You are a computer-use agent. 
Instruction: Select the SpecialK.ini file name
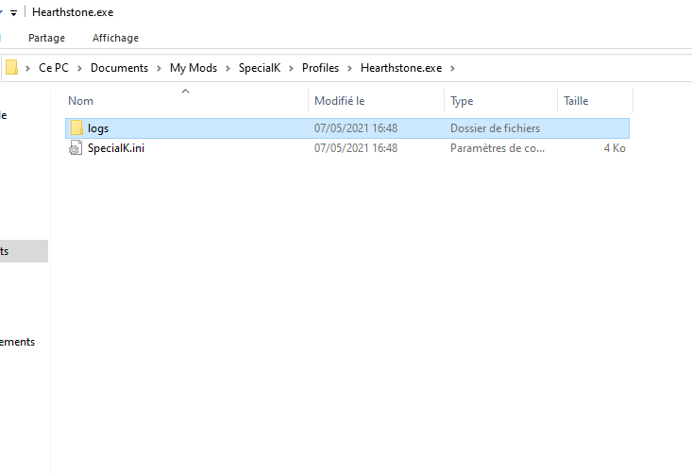coord(115,148)
